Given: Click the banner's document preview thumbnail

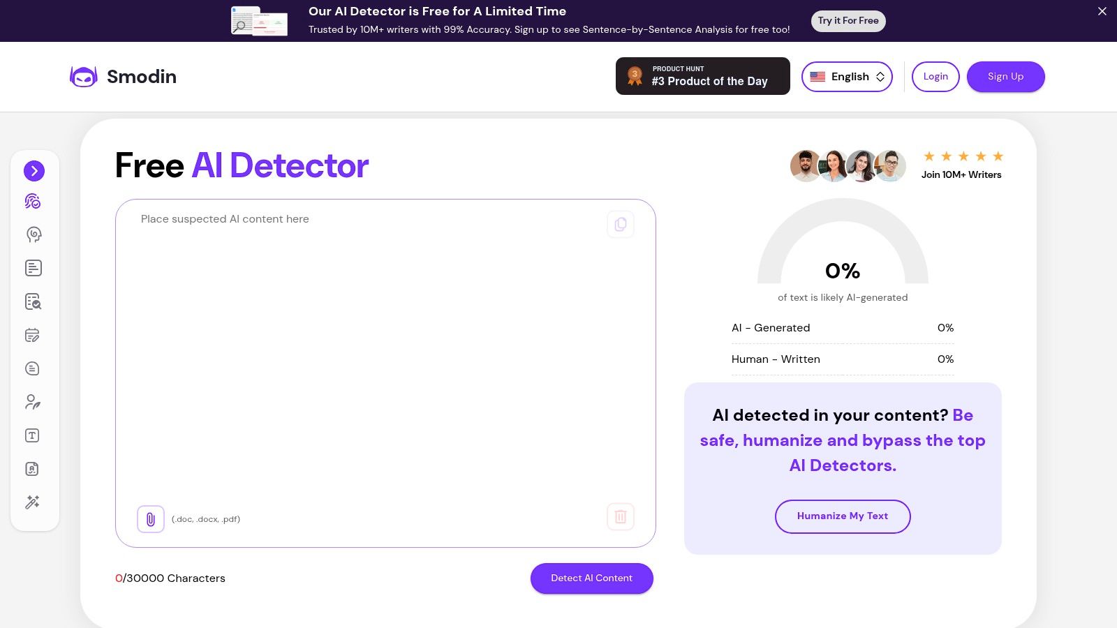Looking at the screenshot, I should (x=259, y=21).
